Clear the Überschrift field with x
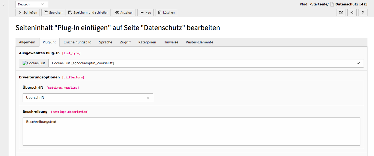Image resolution: width=374 pixels, height=156 pixels. (x=148, y=98)
